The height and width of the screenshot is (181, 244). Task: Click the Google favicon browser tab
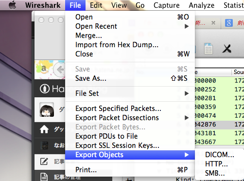(x=228, y=23)
